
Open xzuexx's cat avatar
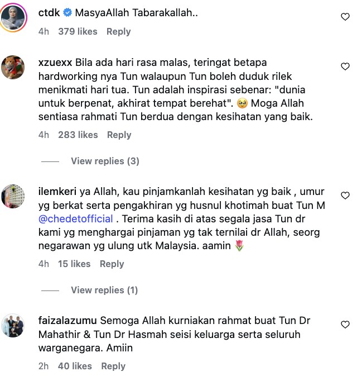point(13,67)
